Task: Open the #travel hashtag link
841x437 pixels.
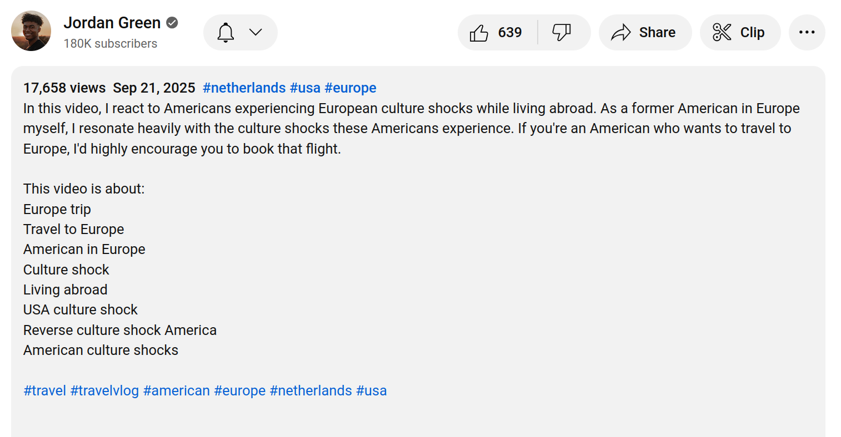Action: (x=45, y=390)
